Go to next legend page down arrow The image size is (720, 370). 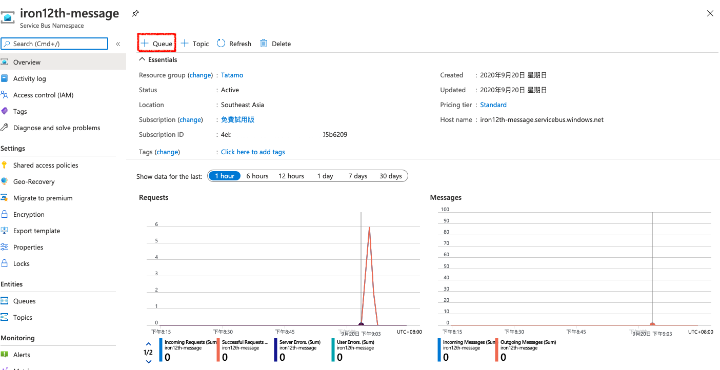pyautogui.click(x=148, y=361)
